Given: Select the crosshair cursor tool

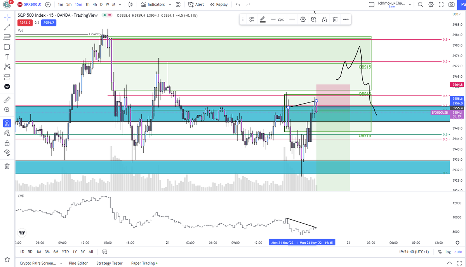Looking at the screenshot, I should pos(7,18).
